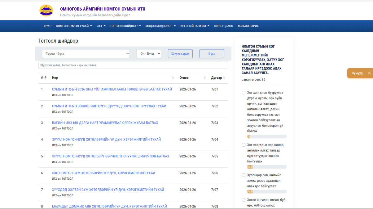Click the quick search input field

pyautogui.click(x=133, y=65)
